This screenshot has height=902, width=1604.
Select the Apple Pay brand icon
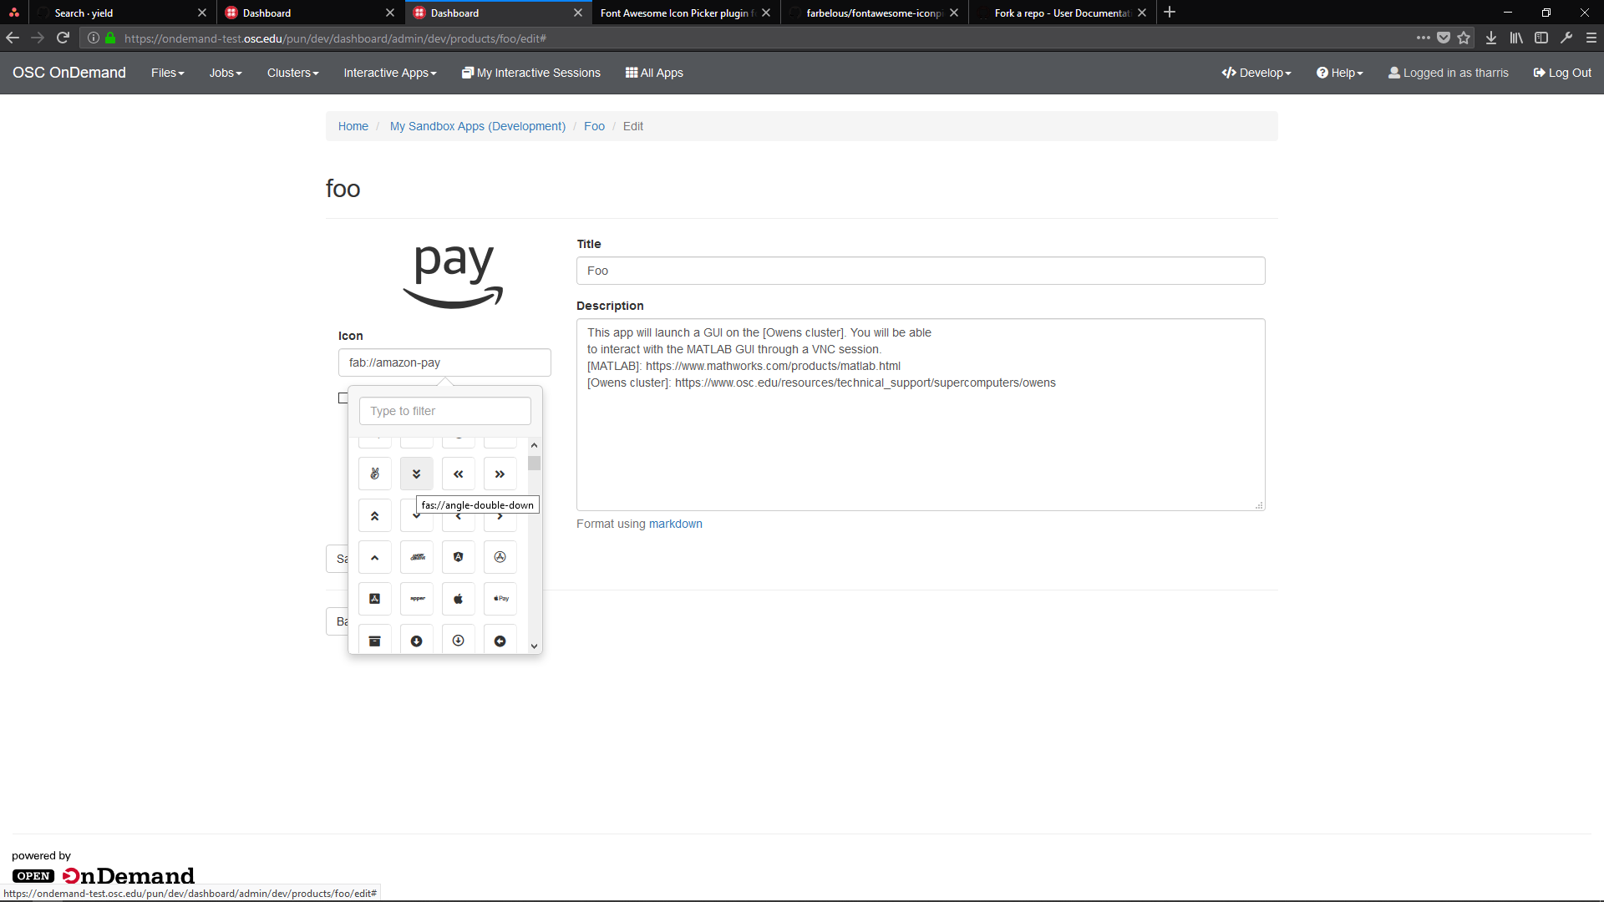tap(500, 598)
